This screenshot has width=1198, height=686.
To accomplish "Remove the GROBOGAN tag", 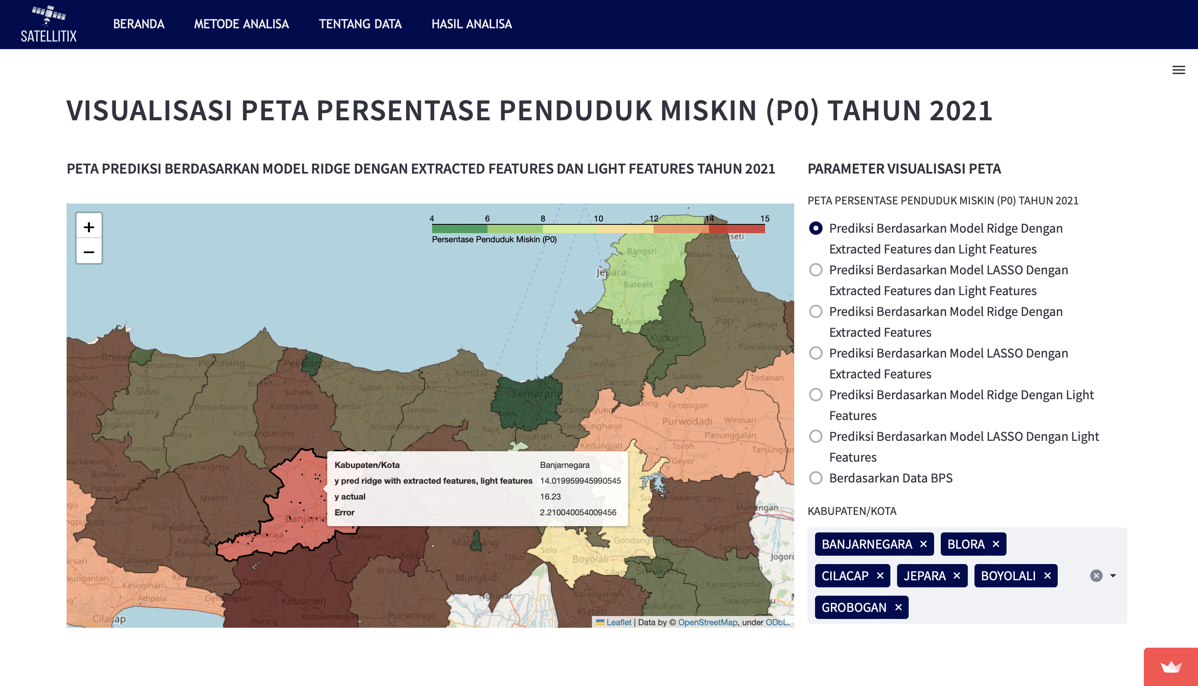I will point(898,607).
